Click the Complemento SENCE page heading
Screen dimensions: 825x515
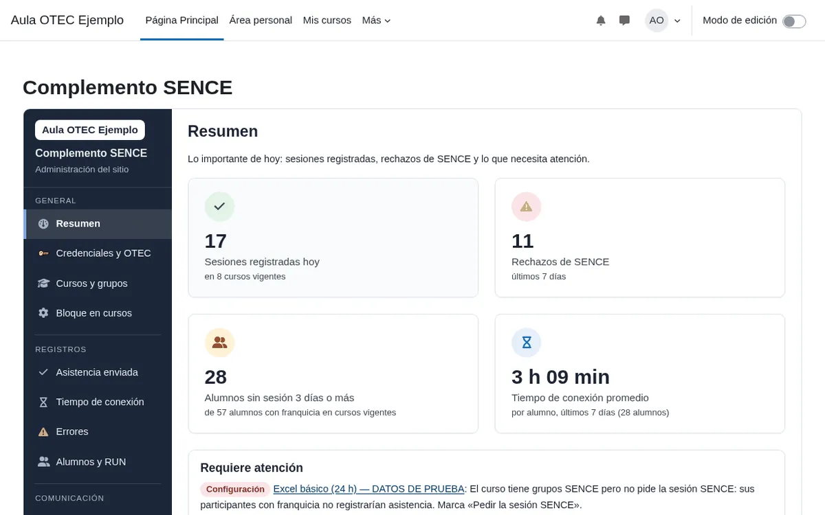pos(128,87)
